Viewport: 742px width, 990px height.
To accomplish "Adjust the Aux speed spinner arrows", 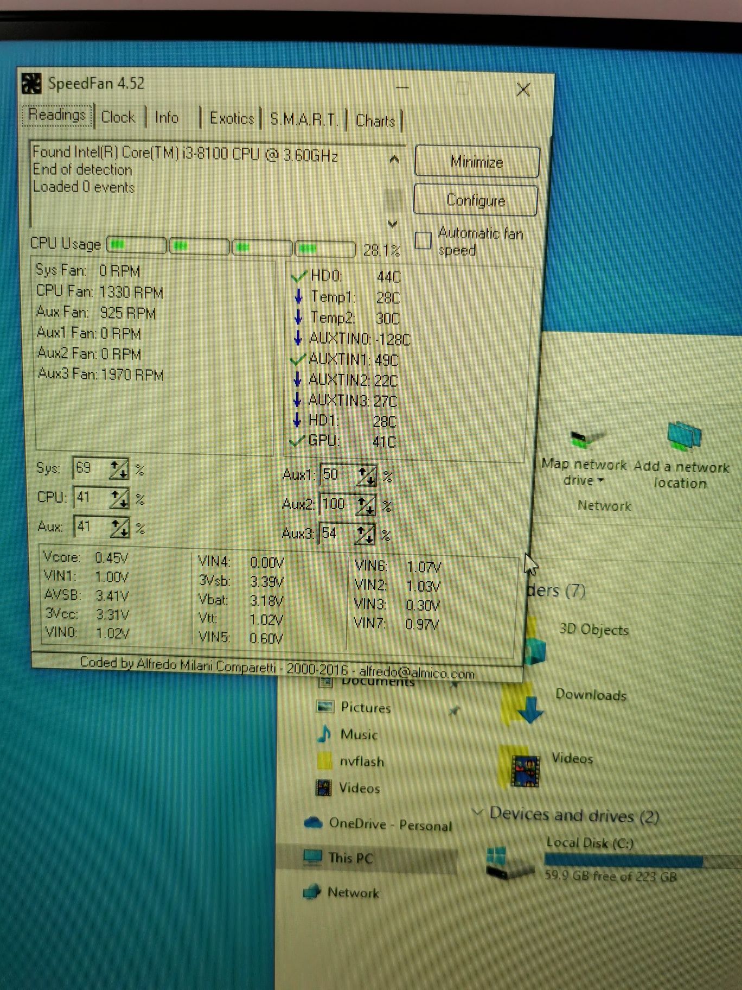I will 119,528.
